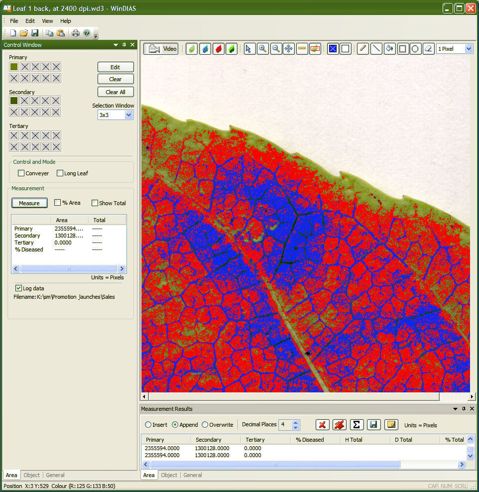Select the Zoom In magnifier tool

[x=262, y=48]
